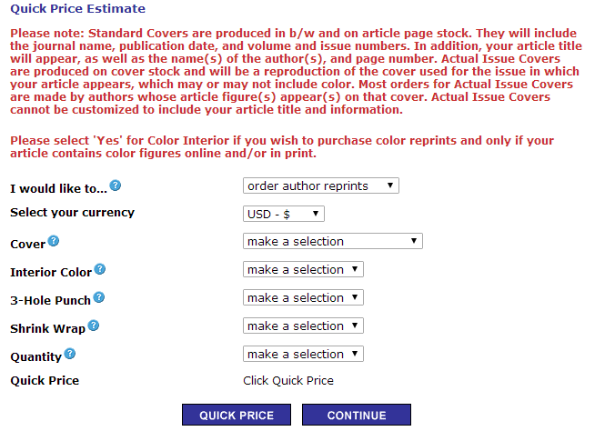
Task: Click help icon next to 'I would like to...'
Action: pyautogui.click(x=116, y=186)
